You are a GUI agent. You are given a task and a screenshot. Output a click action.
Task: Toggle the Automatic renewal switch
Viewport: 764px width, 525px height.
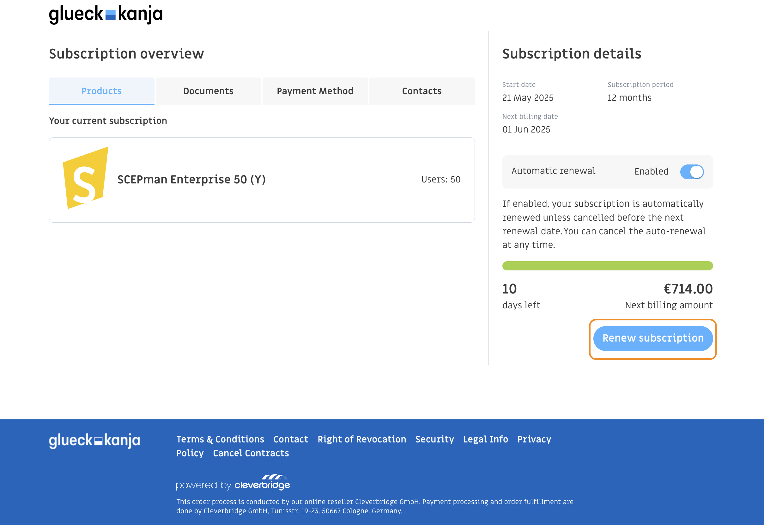(x=691, y=172)
